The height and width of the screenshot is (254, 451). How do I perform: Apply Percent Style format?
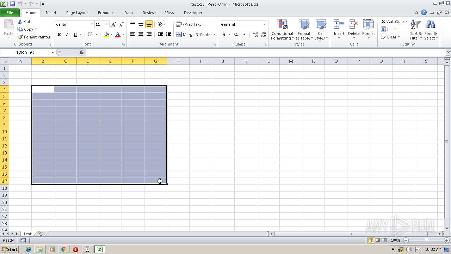[236, 35]
